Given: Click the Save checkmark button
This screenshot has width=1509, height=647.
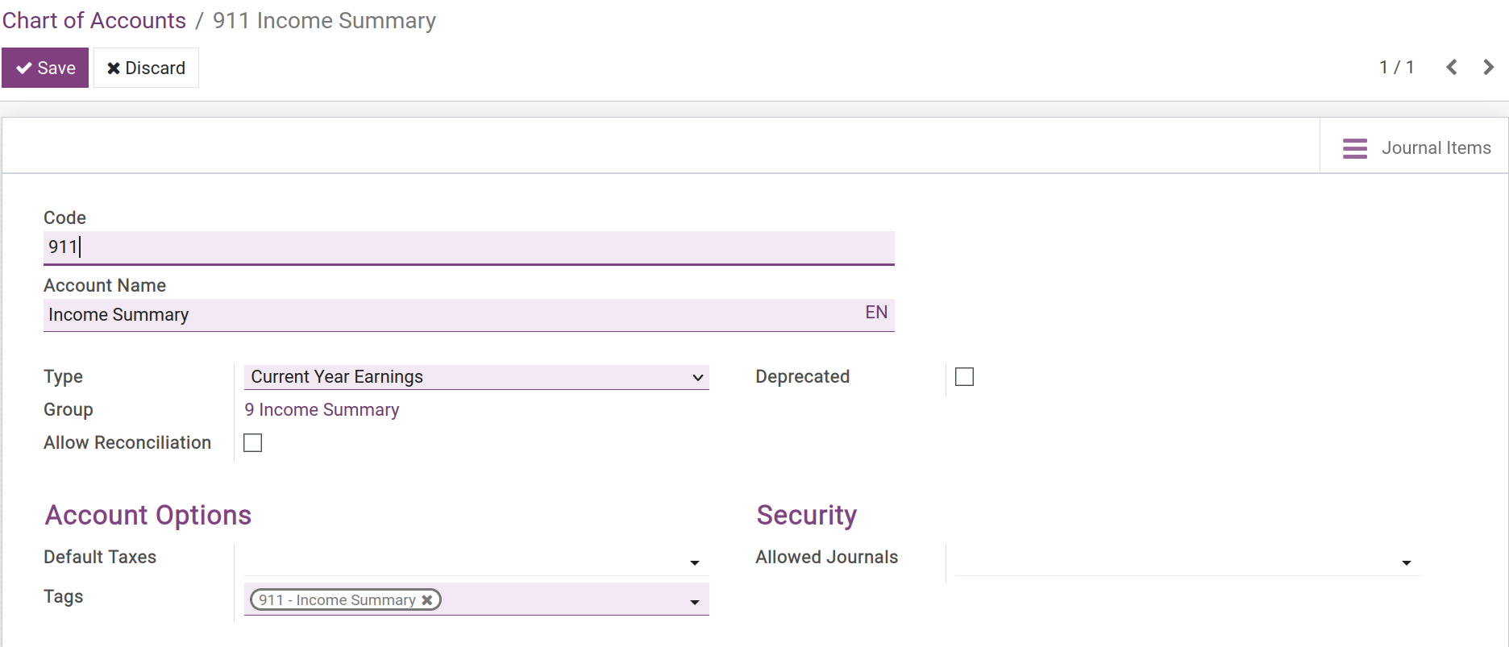Looking at the screenshot, I should pyautogui.click(x=45, y=68).
